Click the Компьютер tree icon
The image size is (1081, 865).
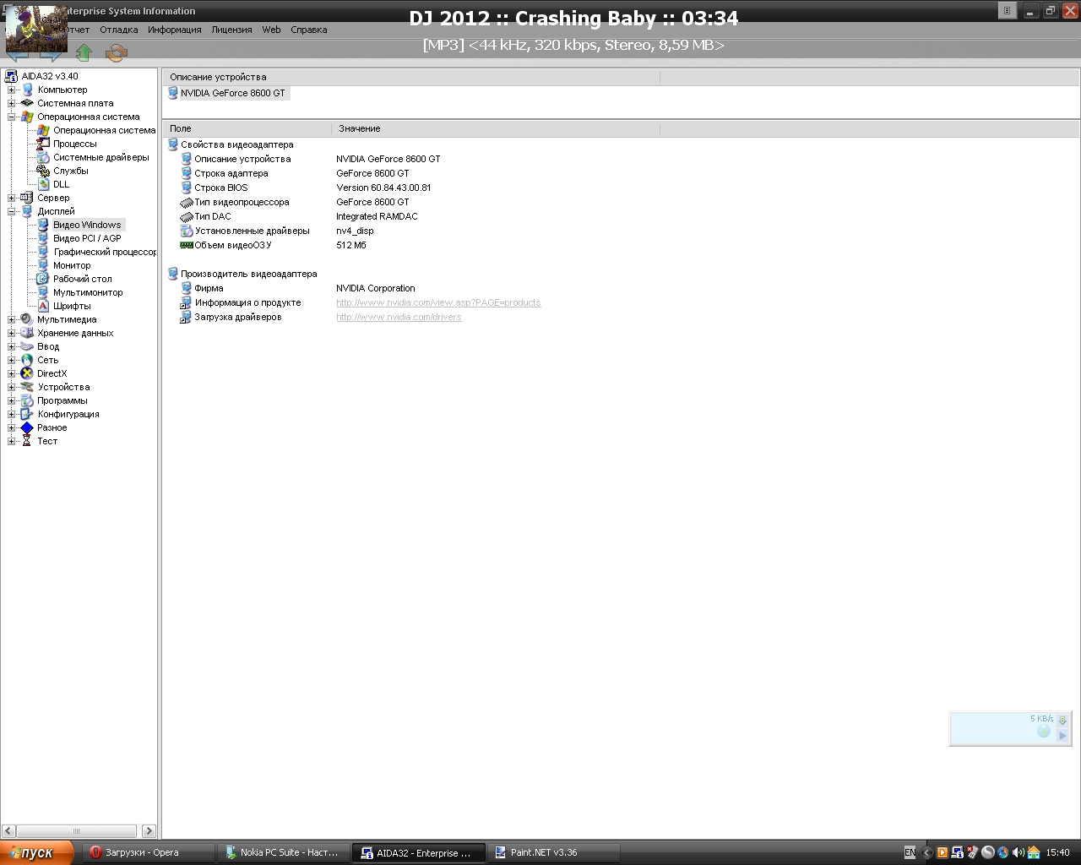click(x=27, y=90)
